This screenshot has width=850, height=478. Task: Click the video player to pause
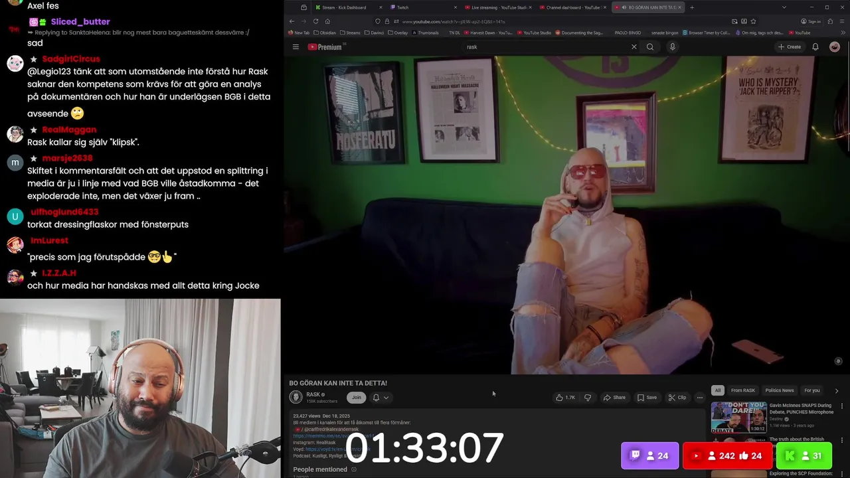[566, 214]
